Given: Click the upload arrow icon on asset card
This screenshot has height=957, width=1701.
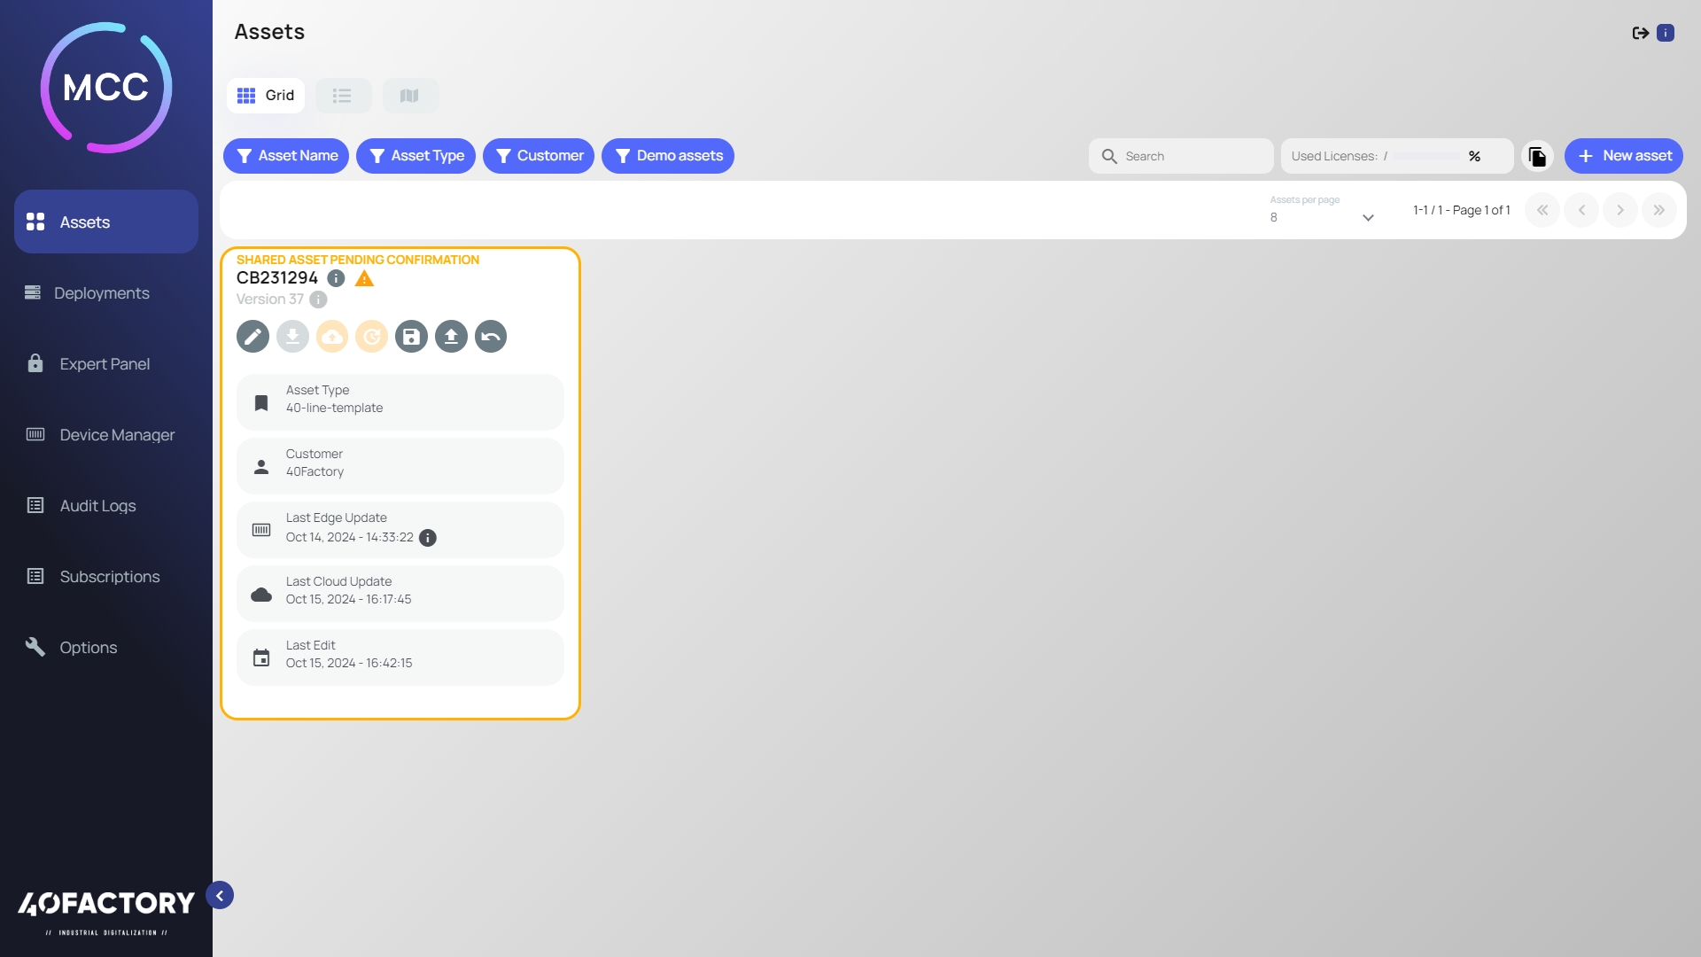Looking at the screenshot, I should tap(451, 337).
